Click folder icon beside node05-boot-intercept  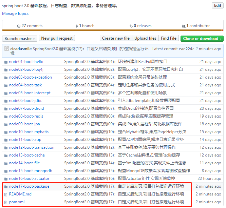click(6, 93)
